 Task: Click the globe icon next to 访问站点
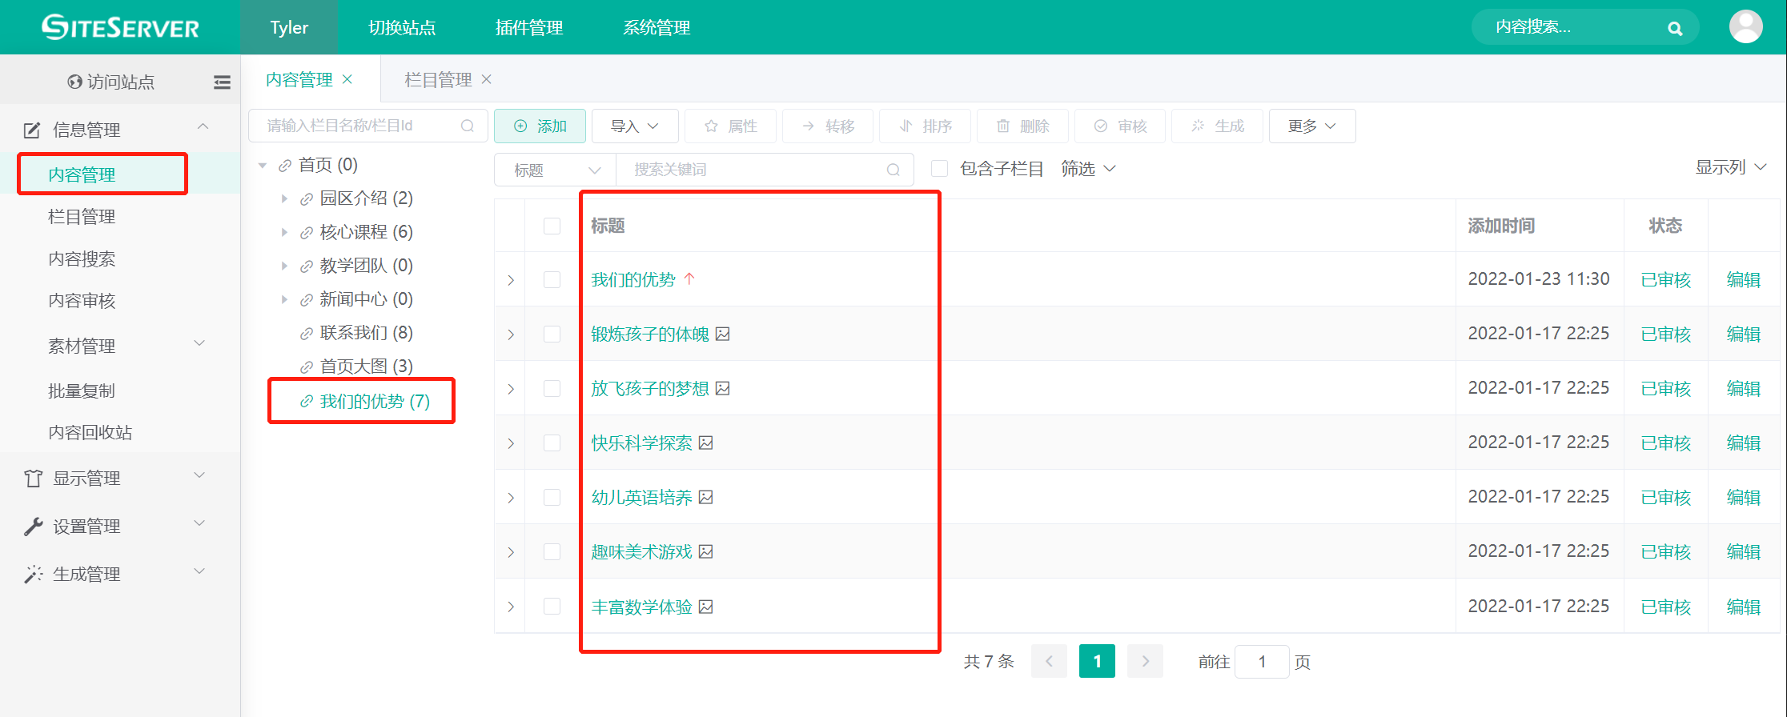click(x=74, y=82)
